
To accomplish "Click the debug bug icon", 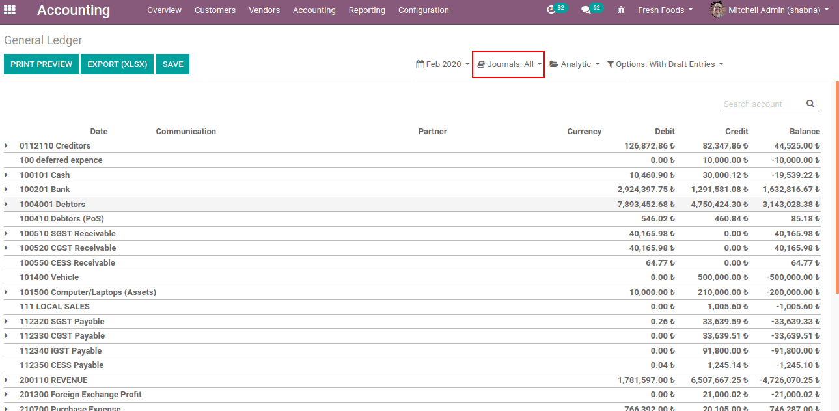I will pyautogui.click(x=621, y=10).
